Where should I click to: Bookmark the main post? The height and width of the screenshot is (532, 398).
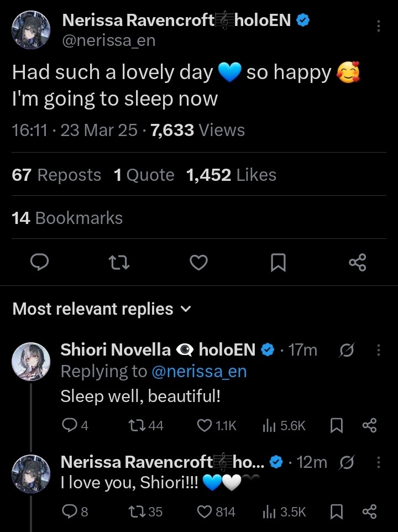[x=278, y=263]
